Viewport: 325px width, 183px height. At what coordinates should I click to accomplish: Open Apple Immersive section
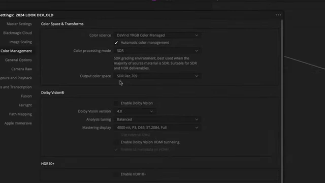click(x=18, y=123)
